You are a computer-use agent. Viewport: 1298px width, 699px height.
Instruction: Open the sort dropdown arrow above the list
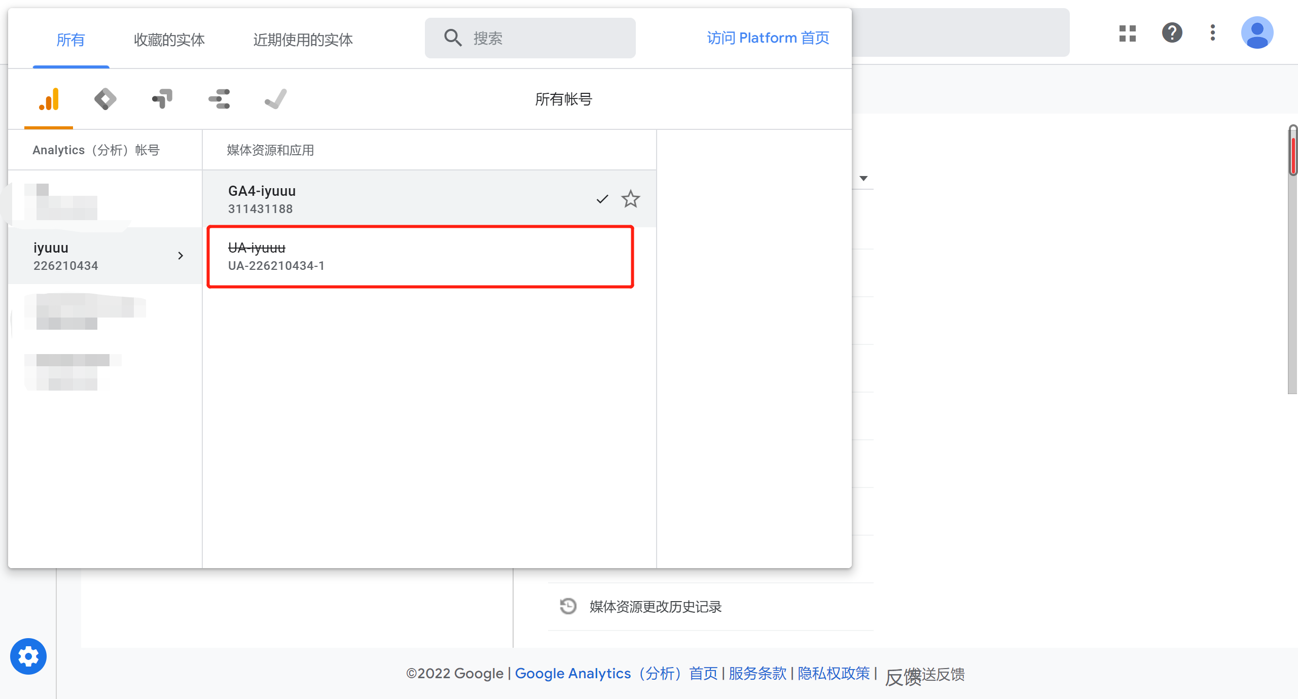pyautogui.click(x=863, y=178)
